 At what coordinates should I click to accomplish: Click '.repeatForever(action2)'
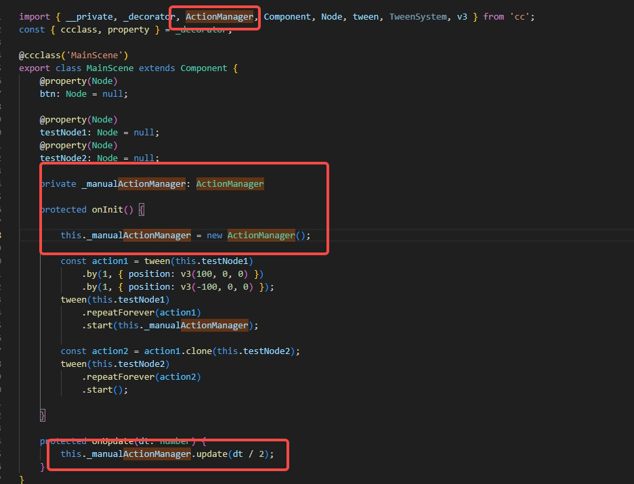tap(141, 377)
